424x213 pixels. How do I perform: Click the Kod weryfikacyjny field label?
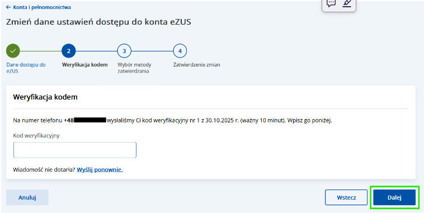pos(36,136)
